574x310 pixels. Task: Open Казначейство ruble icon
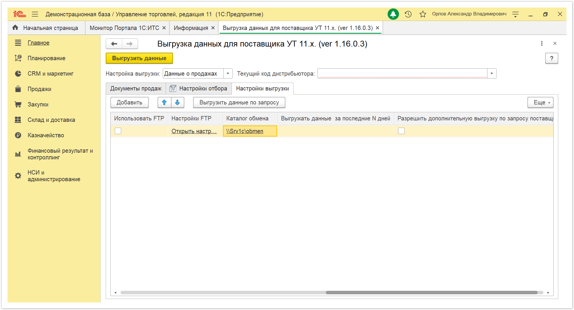tap(18, 135)
